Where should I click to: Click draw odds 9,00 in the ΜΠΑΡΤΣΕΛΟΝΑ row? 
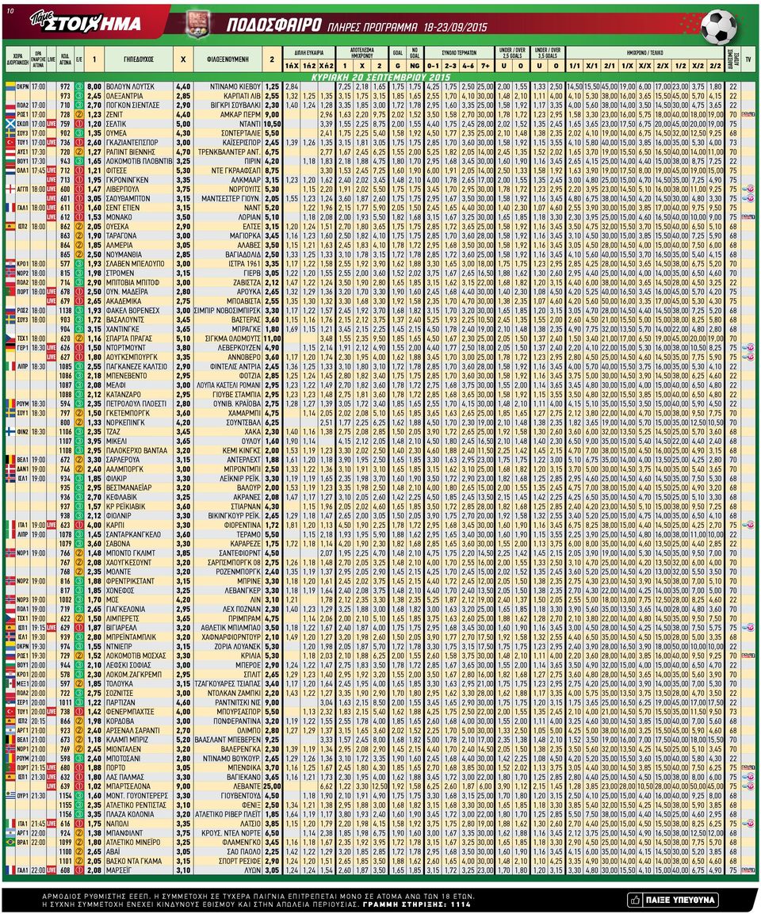pyautogui.click(x=183, y=786)
